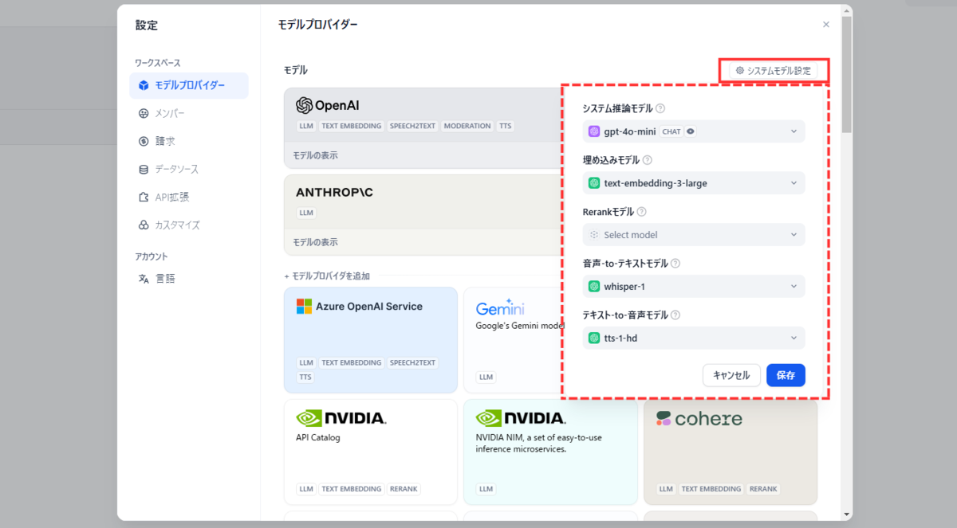Image resolution: width=957 pixels, height=528 pixels.
Task: Click the help icon beside テキスト-to-音声モデル
Action: click(x=675, y=315)
